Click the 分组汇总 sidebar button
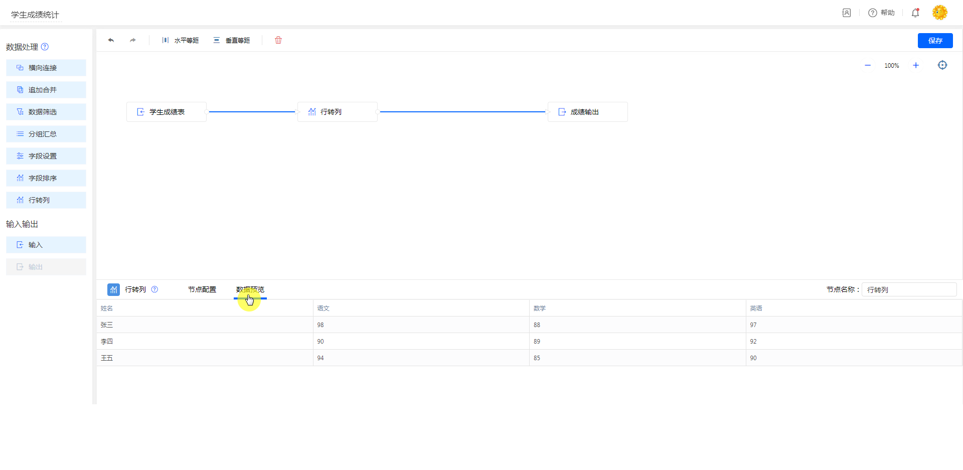This screenshot has height=470, width=963. pos(46,134)
